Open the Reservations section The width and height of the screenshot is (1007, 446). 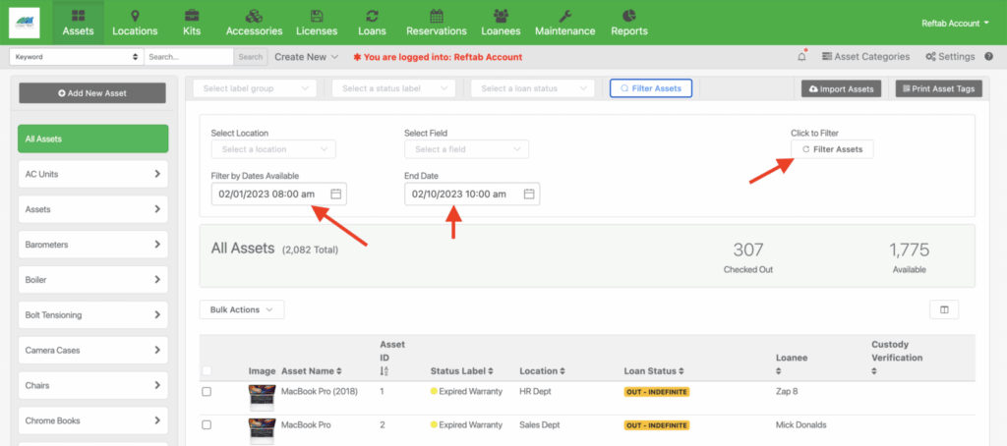click(437, 23)
